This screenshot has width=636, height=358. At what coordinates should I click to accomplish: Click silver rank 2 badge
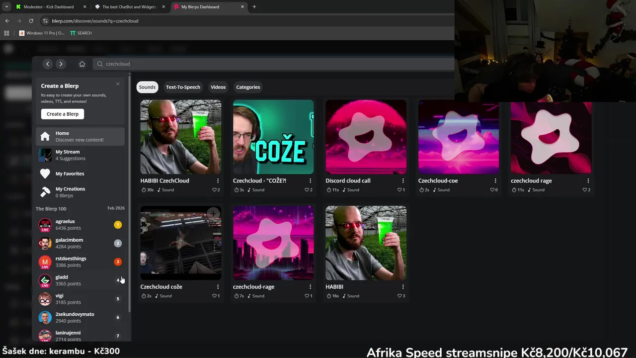[x=118, y=243]
